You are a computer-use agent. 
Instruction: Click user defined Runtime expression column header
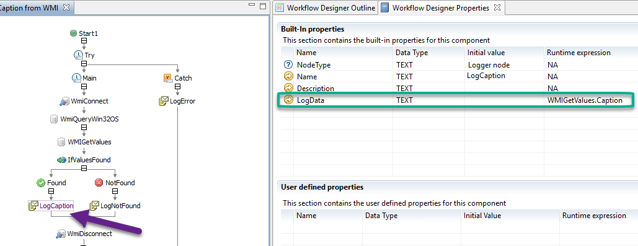598,216
